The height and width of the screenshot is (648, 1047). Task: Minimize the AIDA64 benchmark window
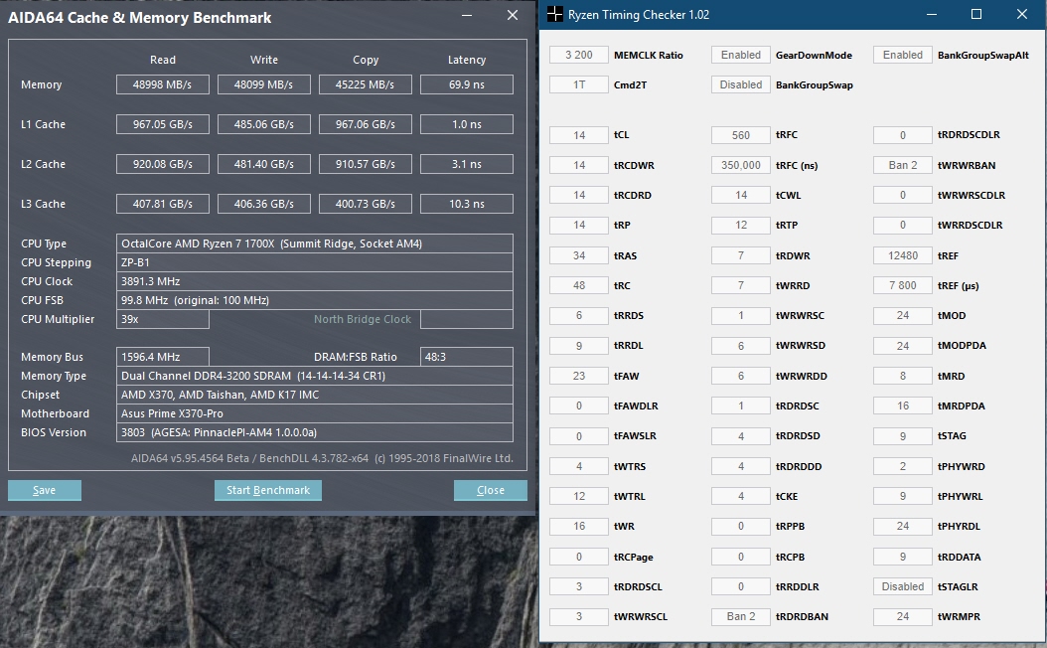[x=467, y=15]
